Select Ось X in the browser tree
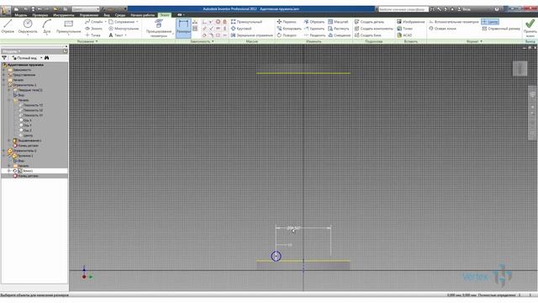The height and width of the screenshot is (303, 538). pyautogui.click(x=25, y=120)
